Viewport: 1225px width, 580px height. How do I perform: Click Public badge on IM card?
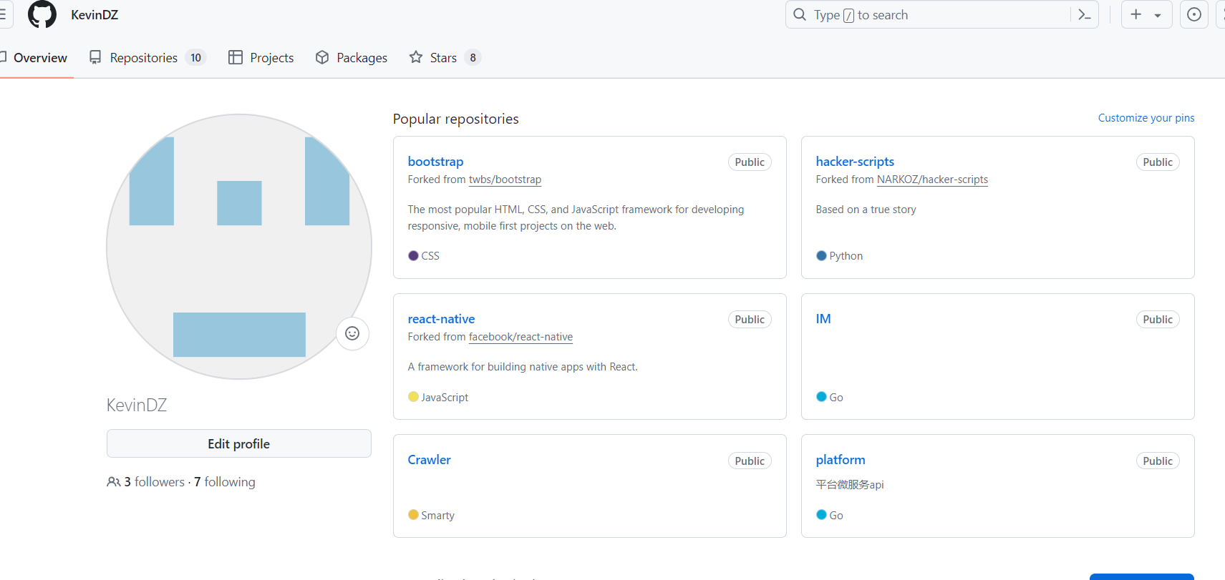(x=1158, y=320)
